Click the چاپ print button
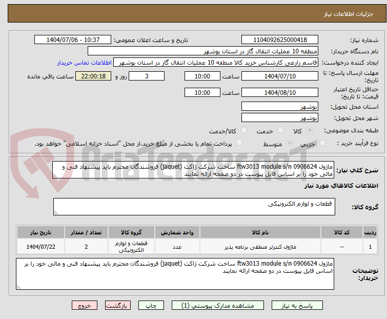387x319 pixels. tap(151, 306)
